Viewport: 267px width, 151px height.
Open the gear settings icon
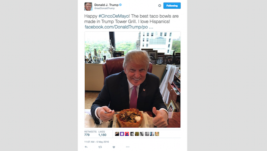point(160,6)
